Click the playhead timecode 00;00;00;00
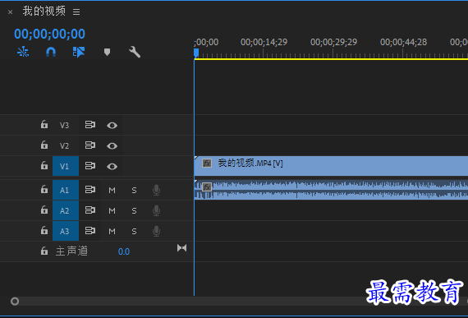The width and height of the screenshot is (468, 318). [49, 34]
